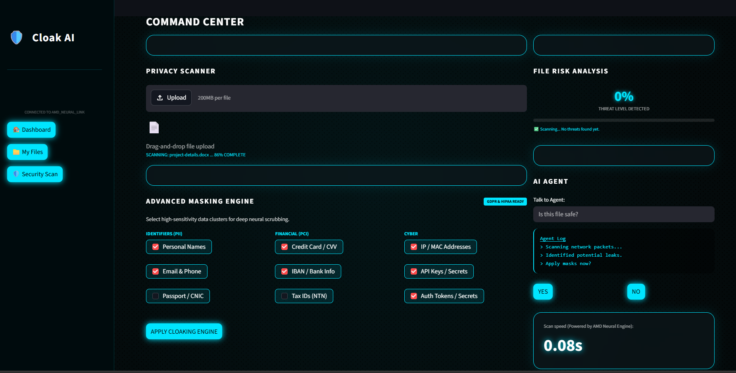
Task: Toggle API Keys / Secrets checkbox
Action: point(414,271)
